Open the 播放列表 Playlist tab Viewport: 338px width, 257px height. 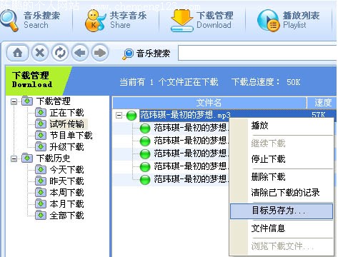[x=288, y=21]
